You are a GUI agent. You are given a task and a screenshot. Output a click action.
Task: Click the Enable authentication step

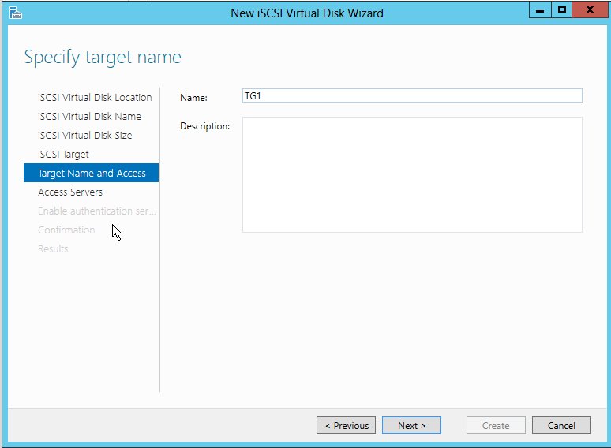pos(96,211)
